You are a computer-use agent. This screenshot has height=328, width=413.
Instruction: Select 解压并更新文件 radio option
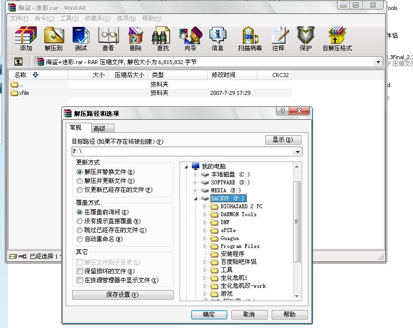[x=79, y=181]
